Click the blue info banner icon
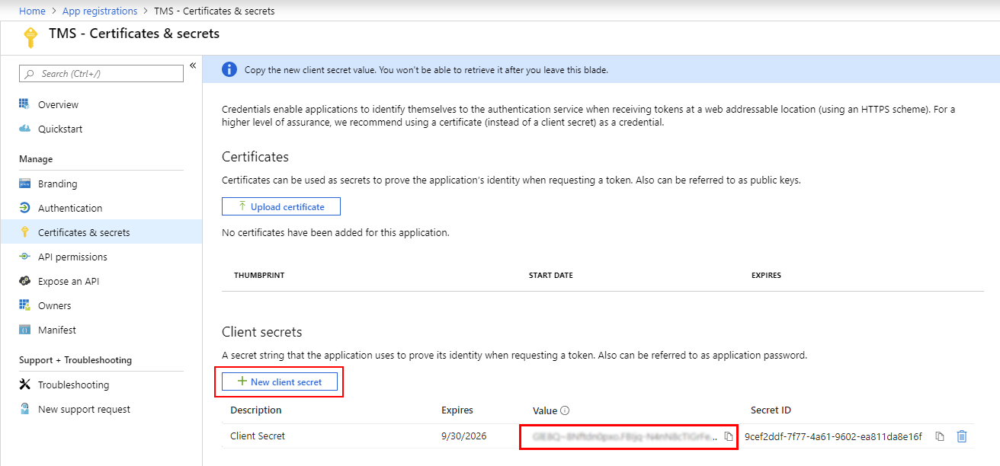The width and height of the screenshot is (1000, 466). (229, 70)
